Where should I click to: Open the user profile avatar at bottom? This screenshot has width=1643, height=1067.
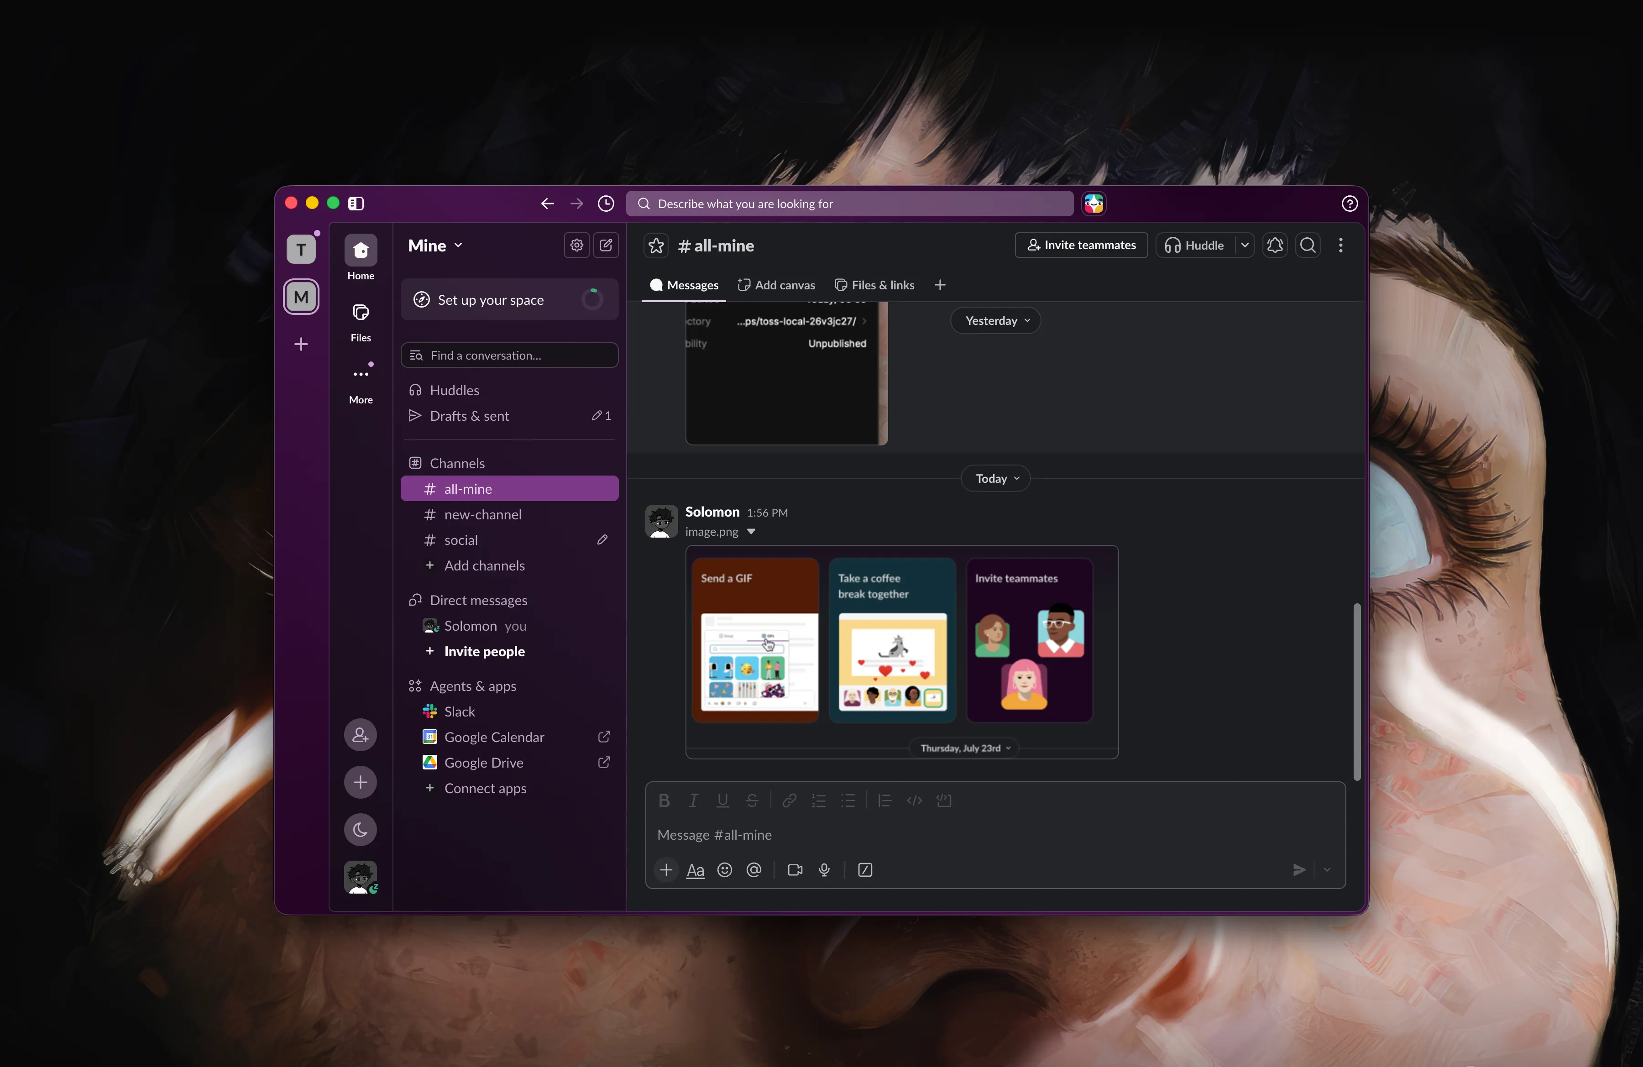point(361,877)
